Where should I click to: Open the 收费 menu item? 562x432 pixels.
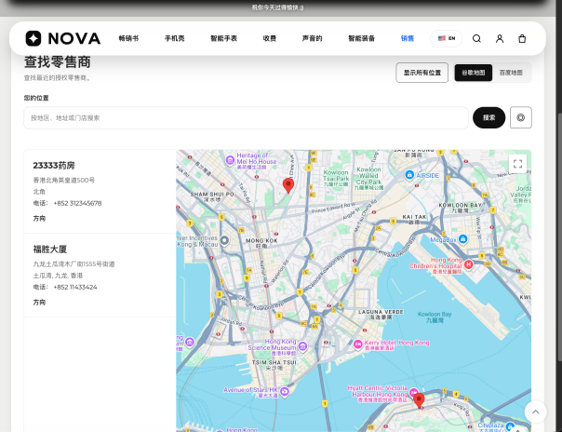pyautogui.click(x=270, y=38)
